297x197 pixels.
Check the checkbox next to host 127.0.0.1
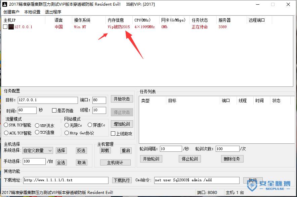5,27
